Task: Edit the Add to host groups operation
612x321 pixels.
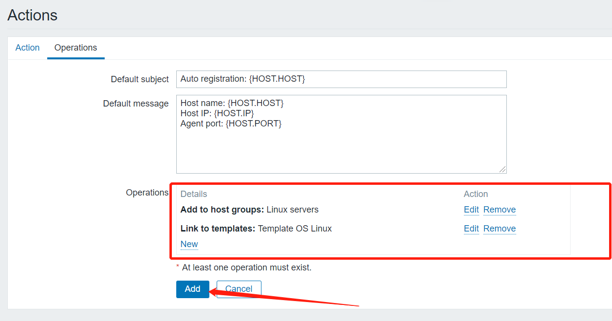Action: (x=471, y=210)
